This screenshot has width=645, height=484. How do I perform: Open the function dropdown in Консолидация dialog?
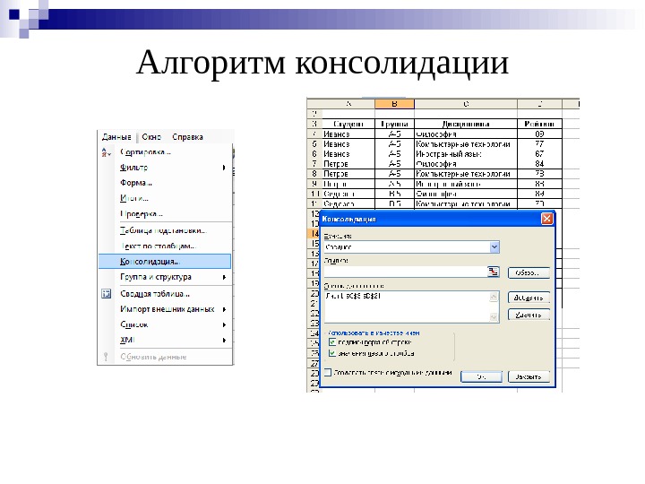click(494, 247)
